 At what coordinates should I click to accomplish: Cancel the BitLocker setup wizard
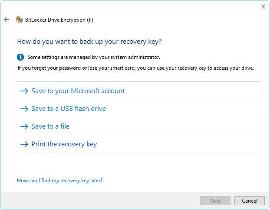pos(249,201)
